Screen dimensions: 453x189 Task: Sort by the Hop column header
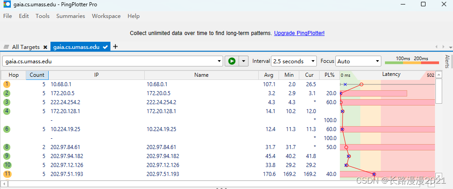[x=14, y=75]
